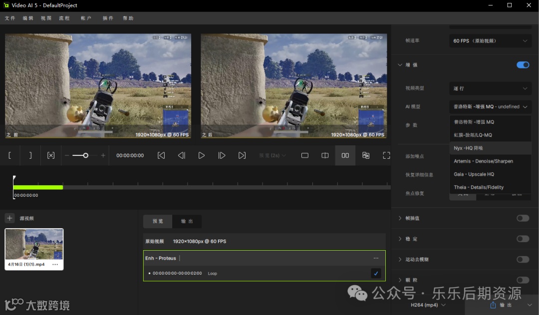
Task: Switch to single view layout
Action: click(x=304, y=155)
